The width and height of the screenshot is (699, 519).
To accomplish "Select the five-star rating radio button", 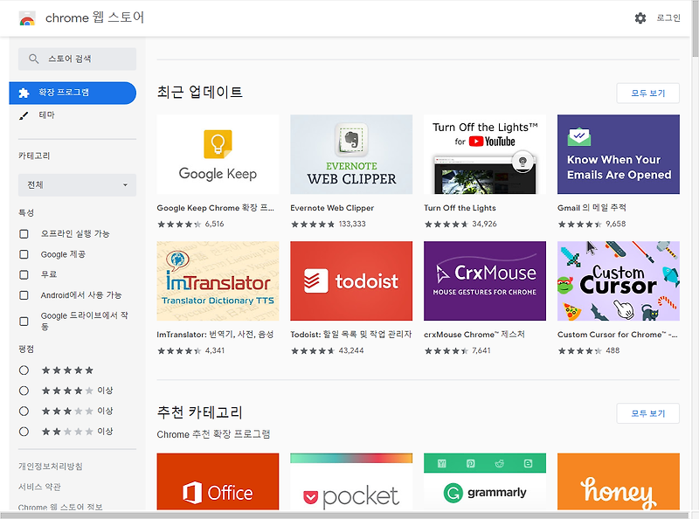I will coord(24,370).
